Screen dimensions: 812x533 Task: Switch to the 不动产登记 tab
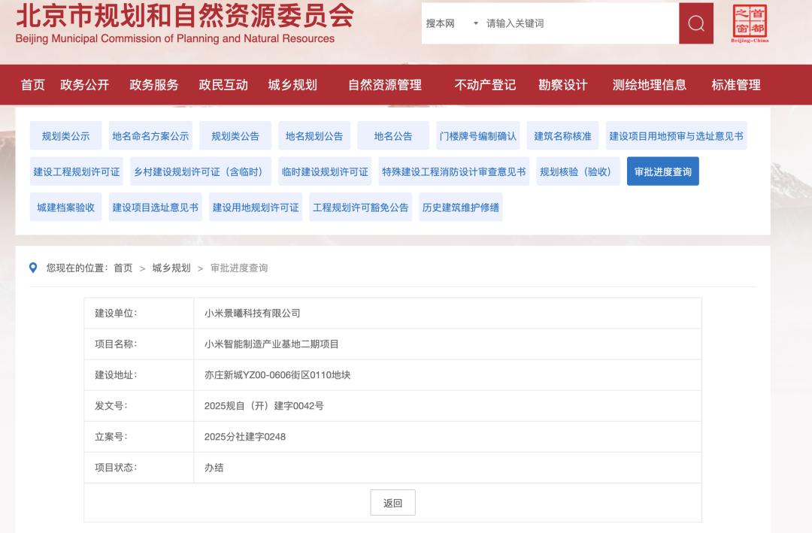[486, 86]
